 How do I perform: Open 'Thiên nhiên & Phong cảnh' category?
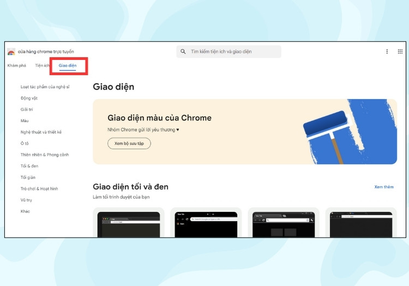[45, 155]
